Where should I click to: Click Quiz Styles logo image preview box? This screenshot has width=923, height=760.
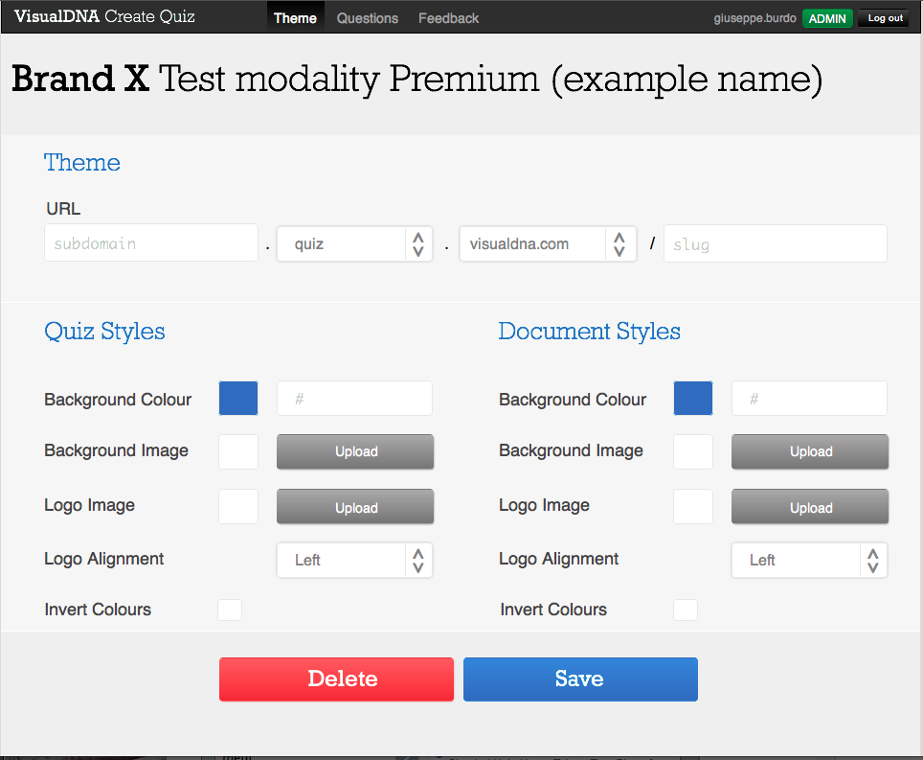click(x=238, y=507)
